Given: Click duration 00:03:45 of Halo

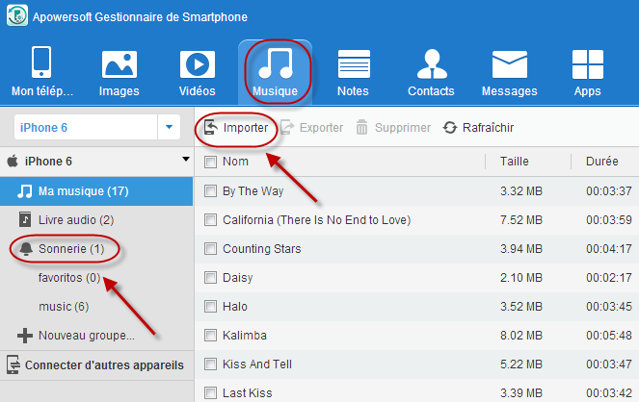Looking at the screenshot, I should pos(609,307).
